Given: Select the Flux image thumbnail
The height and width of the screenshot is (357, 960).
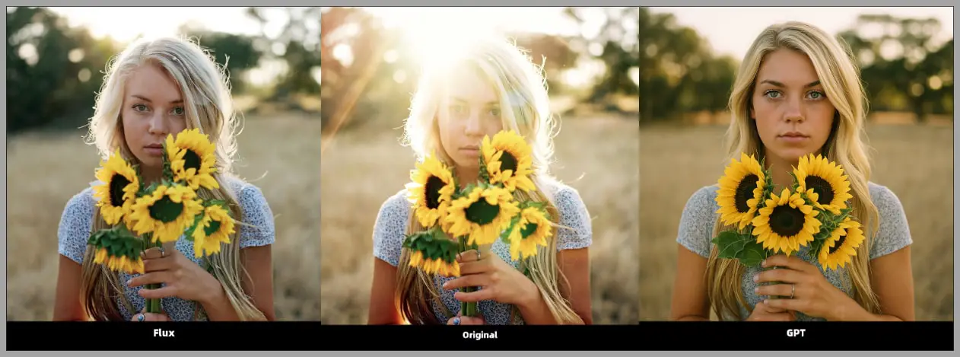Looking at the screenshot, I should pyautogui.click(x=164, y=164).
